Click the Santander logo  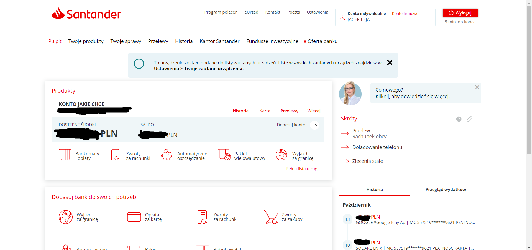pos(86,13)
